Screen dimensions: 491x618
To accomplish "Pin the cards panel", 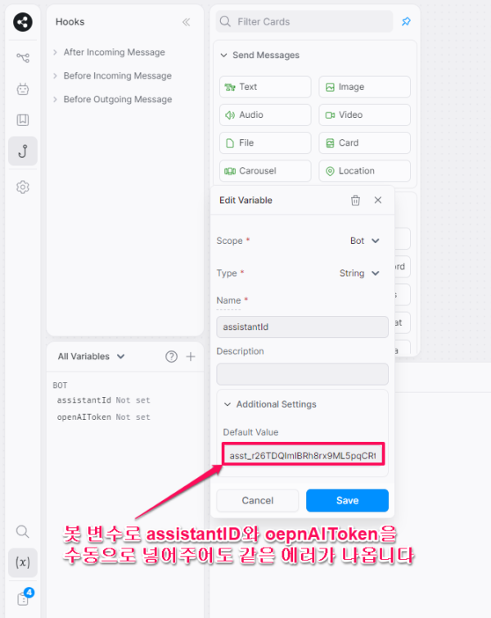I will (x=406, y=21).
